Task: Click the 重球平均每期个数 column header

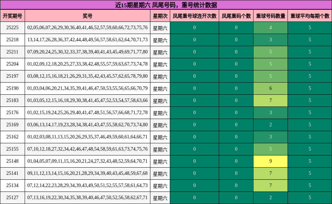Action: click(310, 16)
